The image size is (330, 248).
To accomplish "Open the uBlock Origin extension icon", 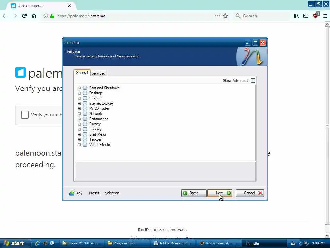I will pyautogui.click(x=316, y=15).
